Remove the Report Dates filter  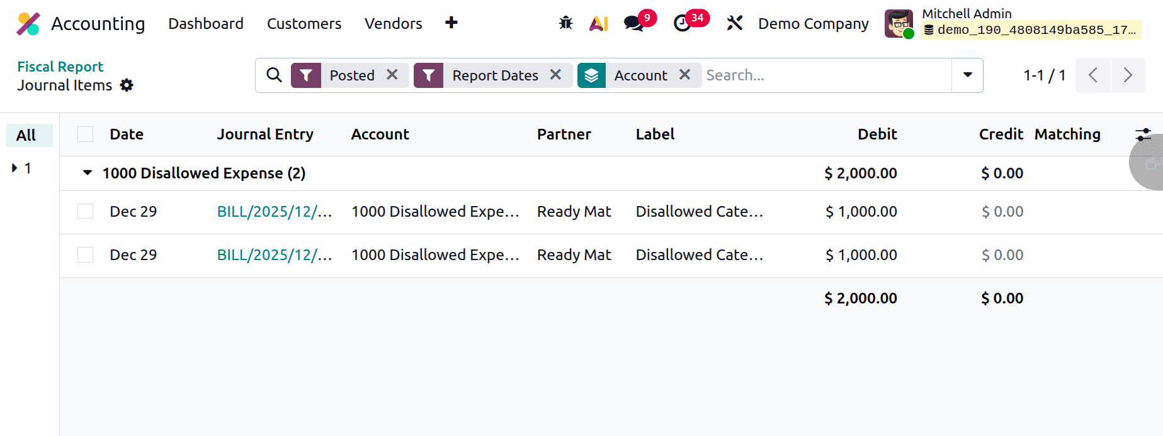click(555, 75)
